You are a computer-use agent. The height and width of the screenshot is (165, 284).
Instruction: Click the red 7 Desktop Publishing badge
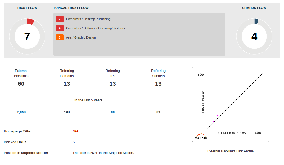point(60,19)
